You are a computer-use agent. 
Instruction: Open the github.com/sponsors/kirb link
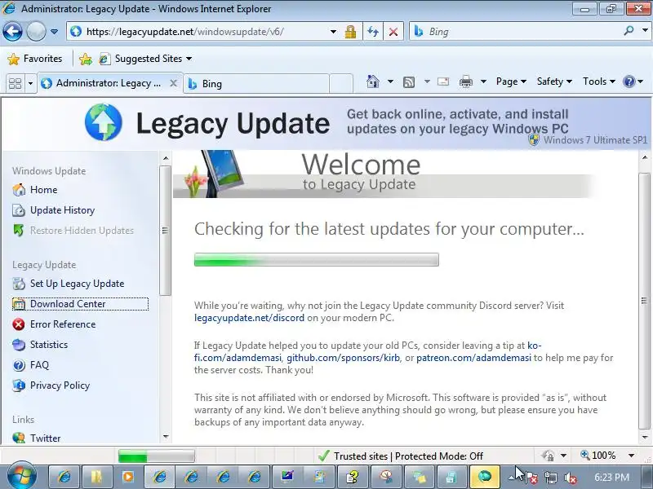pos(343,358)
